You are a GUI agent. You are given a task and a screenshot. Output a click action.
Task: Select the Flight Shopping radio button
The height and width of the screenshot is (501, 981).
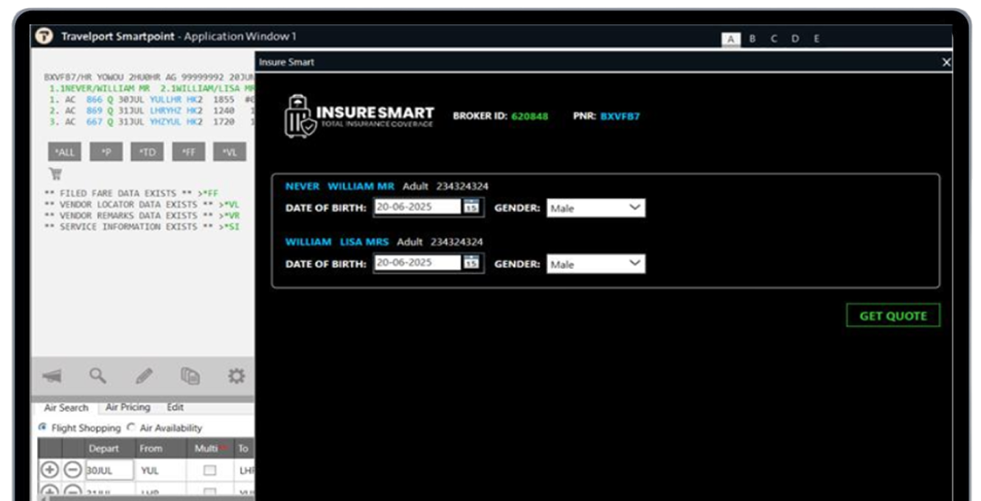[43, 427]
